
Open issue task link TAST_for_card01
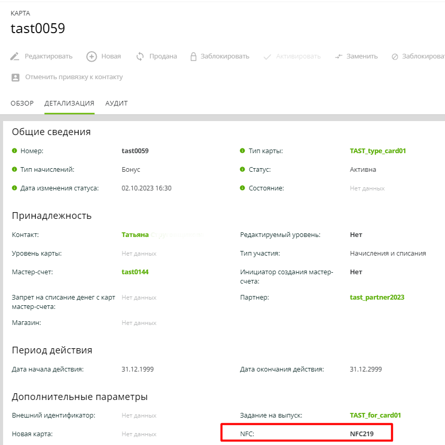[375, 416]
